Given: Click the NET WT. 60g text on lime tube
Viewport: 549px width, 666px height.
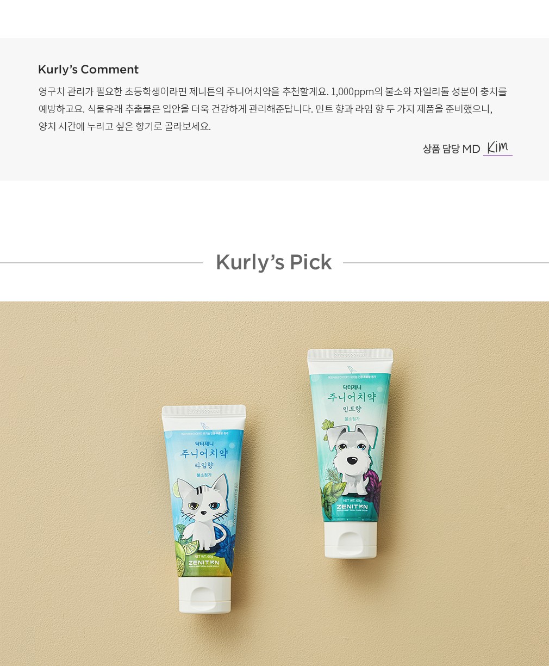Looking at the screenshot, I should tap(203, 557).
